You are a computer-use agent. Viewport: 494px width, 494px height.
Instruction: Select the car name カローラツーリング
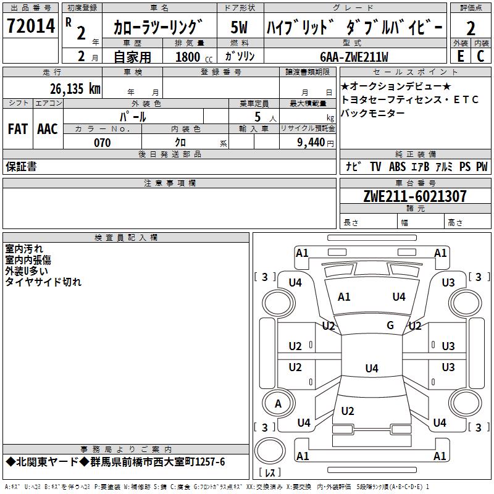[x=157, y=27]
